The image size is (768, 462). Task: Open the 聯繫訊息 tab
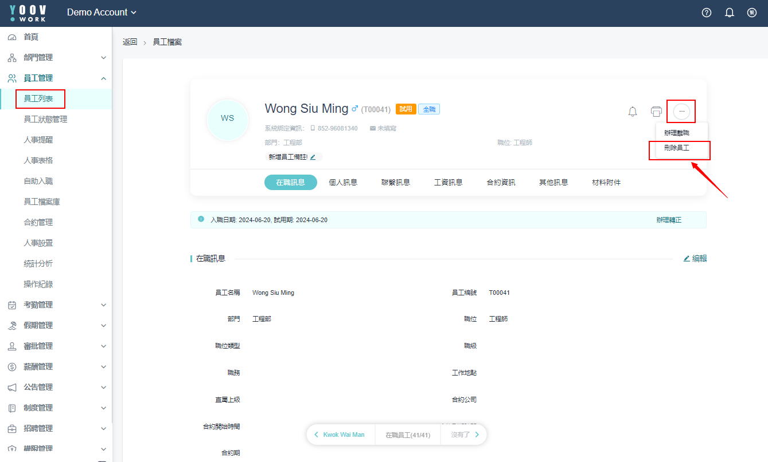pyautogui.click(x=396, y=183)
